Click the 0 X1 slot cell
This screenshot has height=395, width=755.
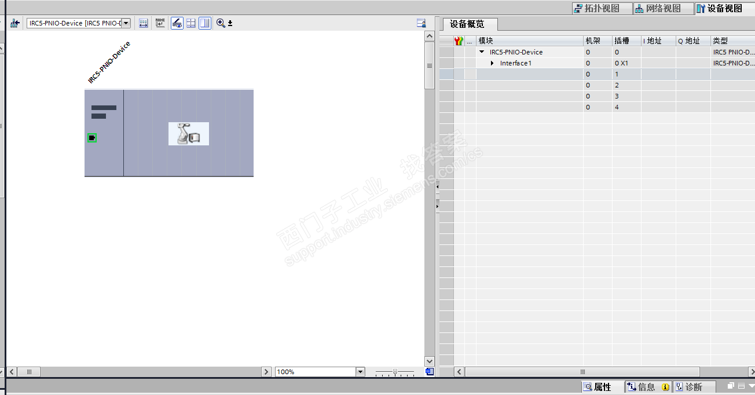pos(626,63)
